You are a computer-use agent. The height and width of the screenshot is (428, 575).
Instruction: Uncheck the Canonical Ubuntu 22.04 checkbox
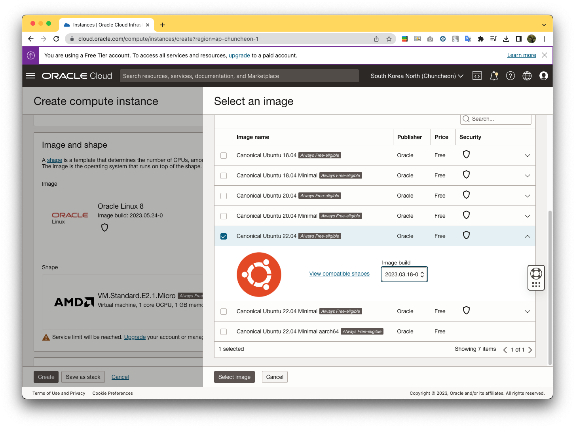point(224,236)
